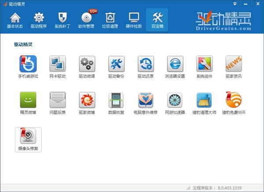Select the 百宝箱 toolbox tab

(x=157, y=20)
